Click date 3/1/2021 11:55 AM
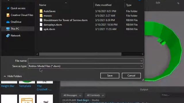 point(106,29)
